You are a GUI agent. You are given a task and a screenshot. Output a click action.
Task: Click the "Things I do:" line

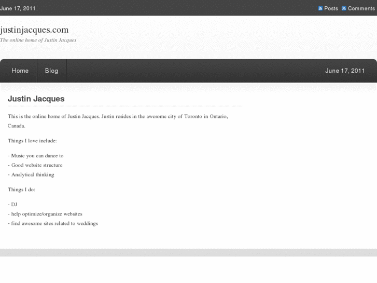[21, 190]
